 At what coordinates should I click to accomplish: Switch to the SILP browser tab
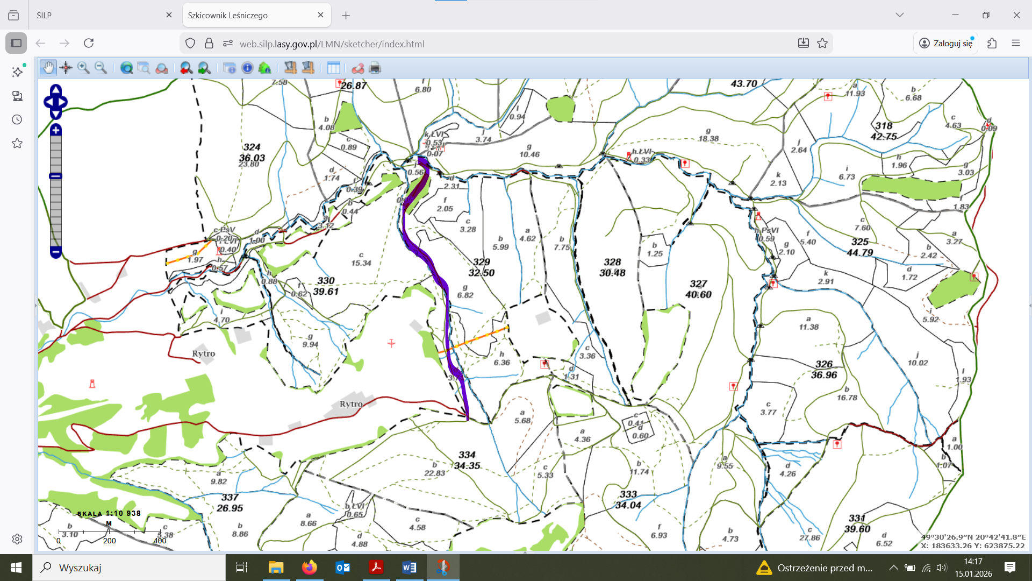pyautogui.click(x=97, y=15)
